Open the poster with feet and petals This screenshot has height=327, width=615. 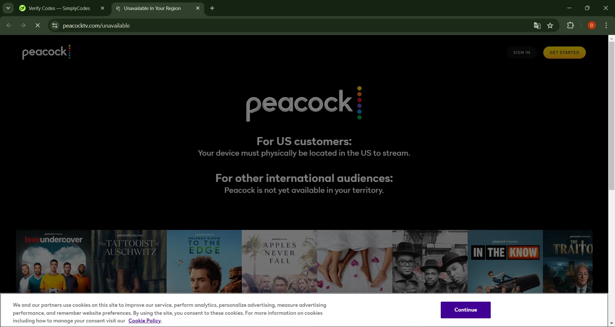pyautogui.click(x=355, y=261)
